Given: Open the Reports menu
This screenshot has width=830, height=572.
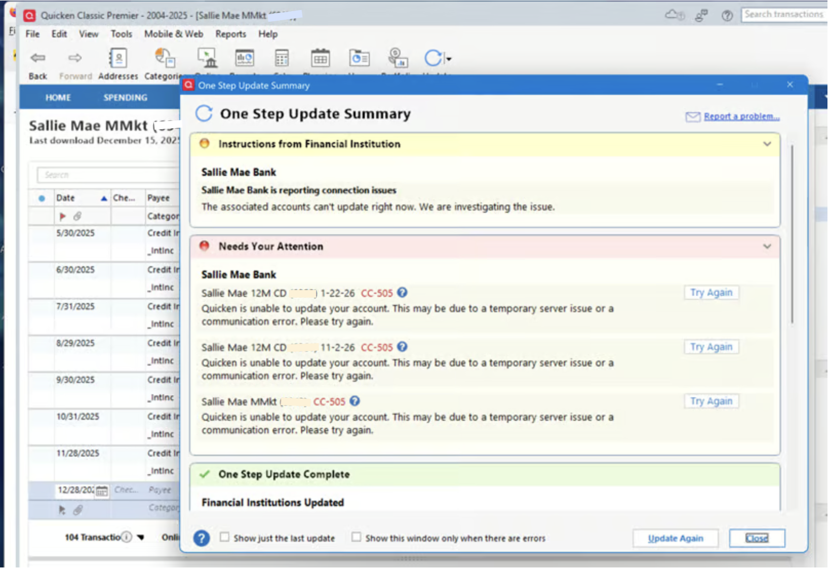Looking at the screenshot, I should tap(231, 34).
